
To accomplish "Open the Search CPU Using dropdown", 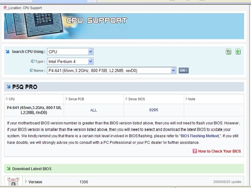I will coord(70,52).
